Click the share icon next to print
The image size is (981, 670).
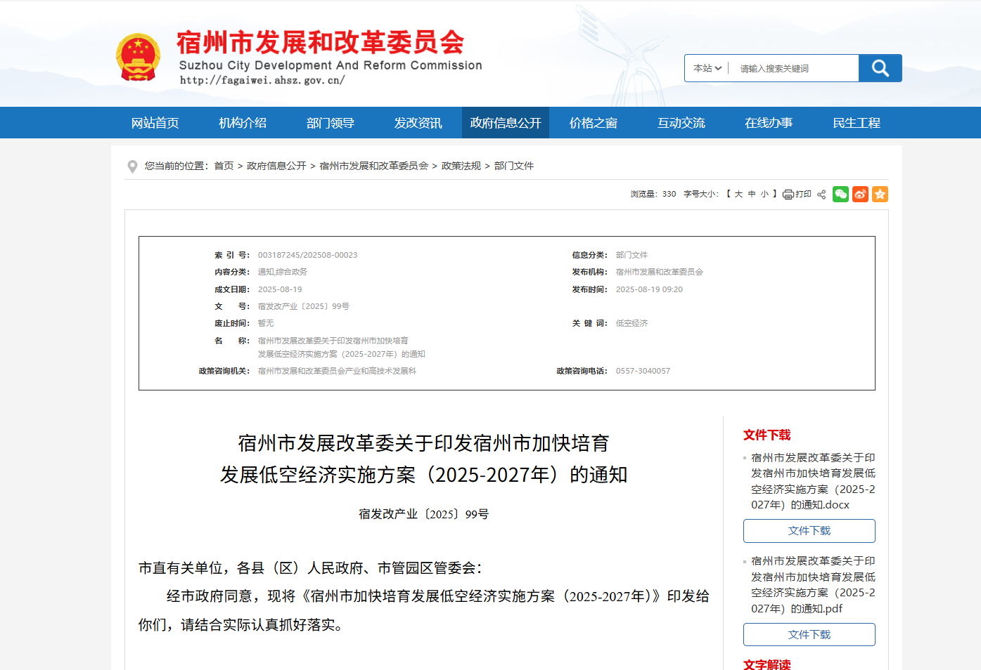pos(821,195)
